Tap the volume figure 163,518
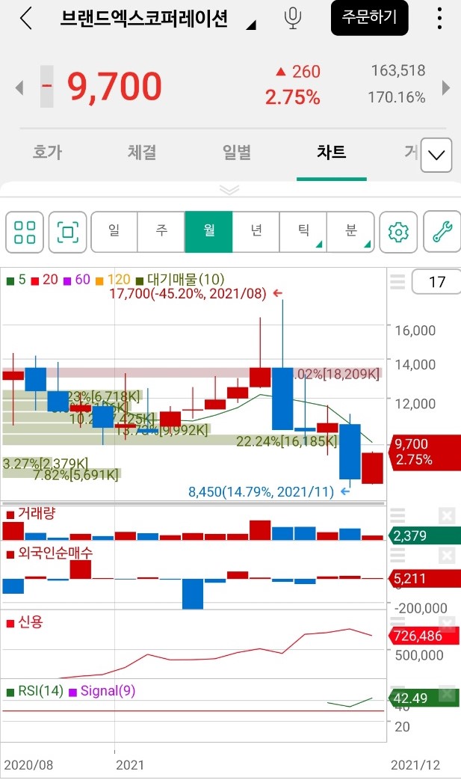The image size is (461, 780). coord(398,70)
